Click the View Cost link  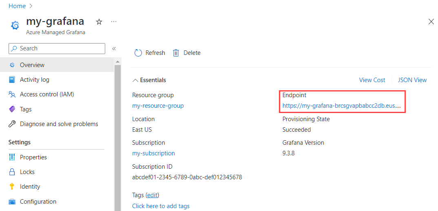[x=372, y=80]
